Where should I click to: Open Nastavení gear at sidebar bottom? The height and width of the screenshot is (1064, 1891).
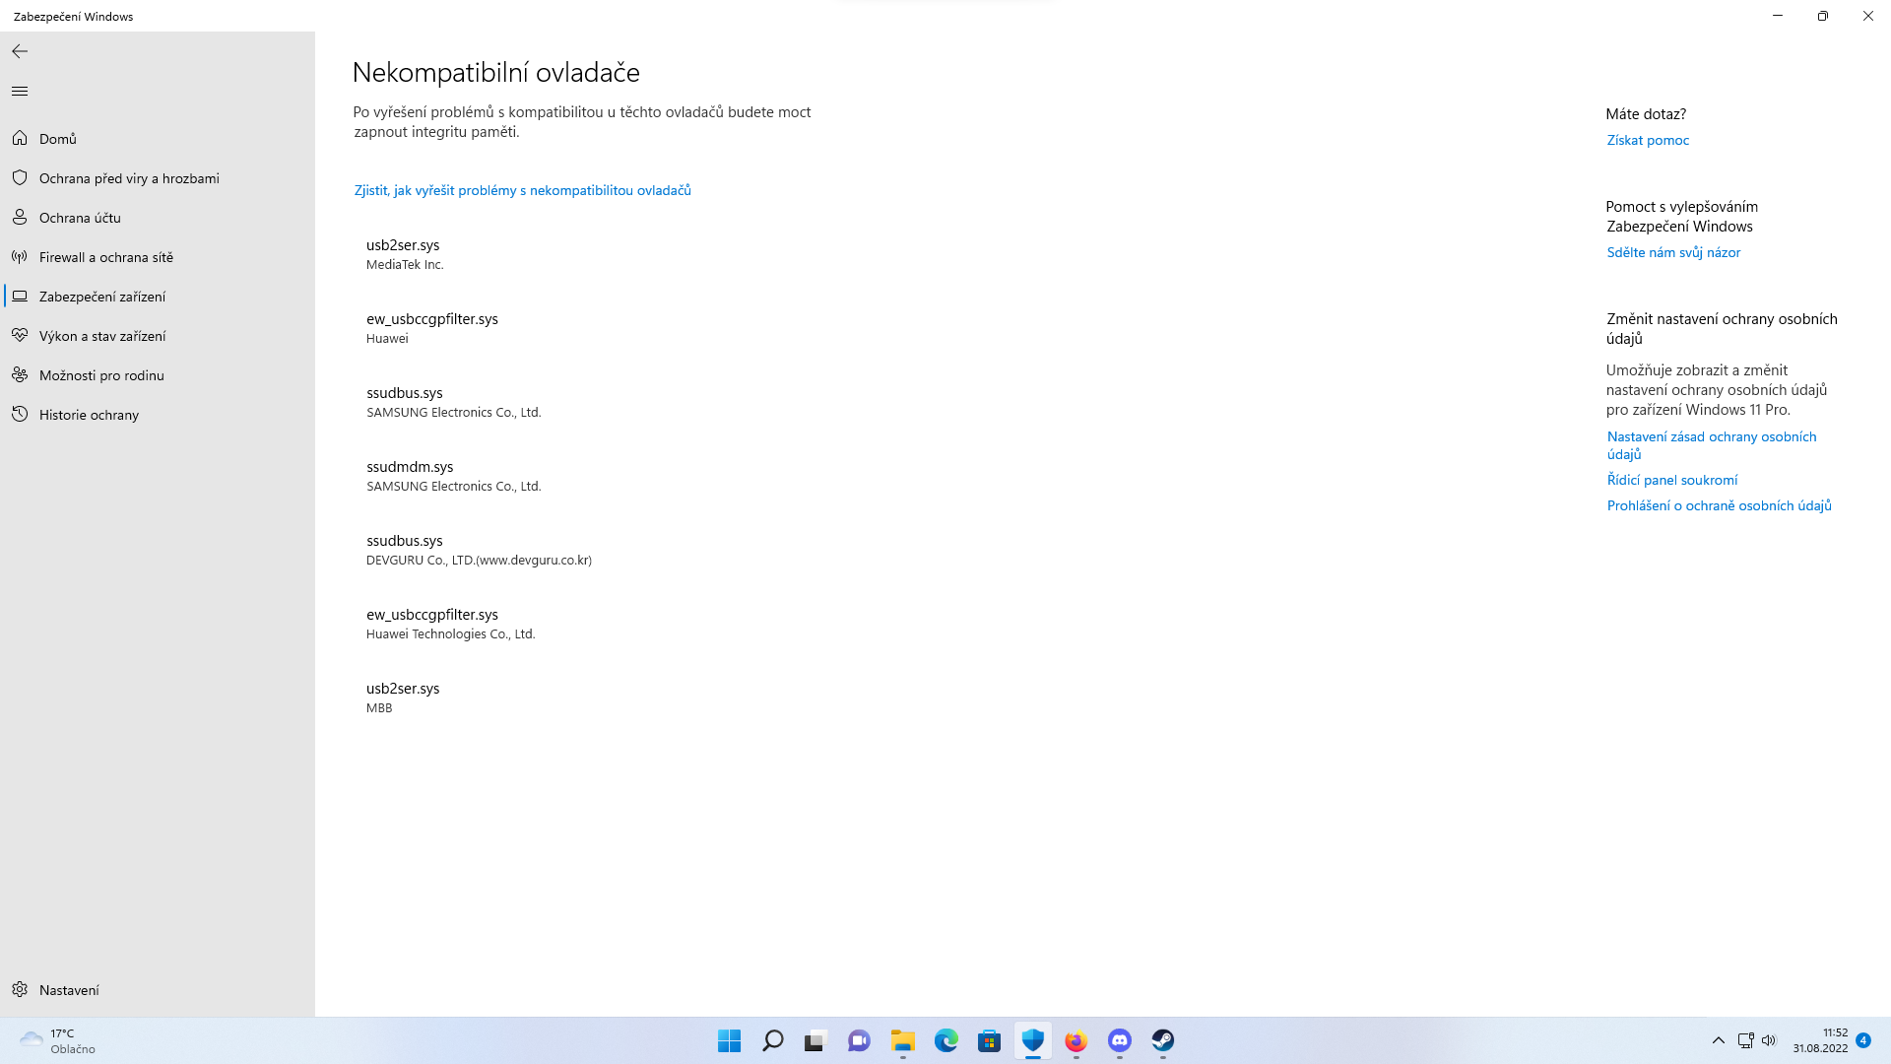68,990
